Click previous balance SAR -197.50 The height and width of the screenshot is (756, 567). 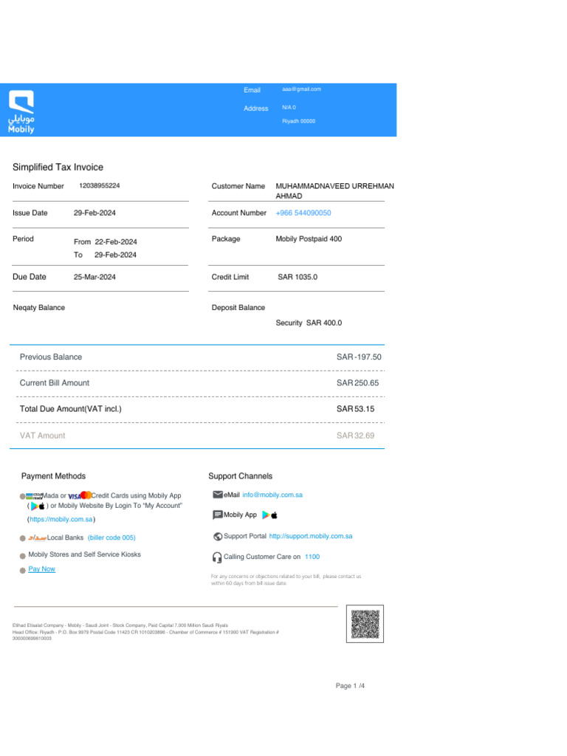click(359, 357)
